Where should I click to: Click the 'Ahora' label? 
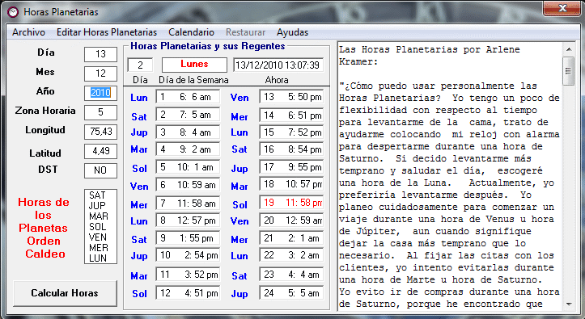pyautogui.click(x=277, y=80)
